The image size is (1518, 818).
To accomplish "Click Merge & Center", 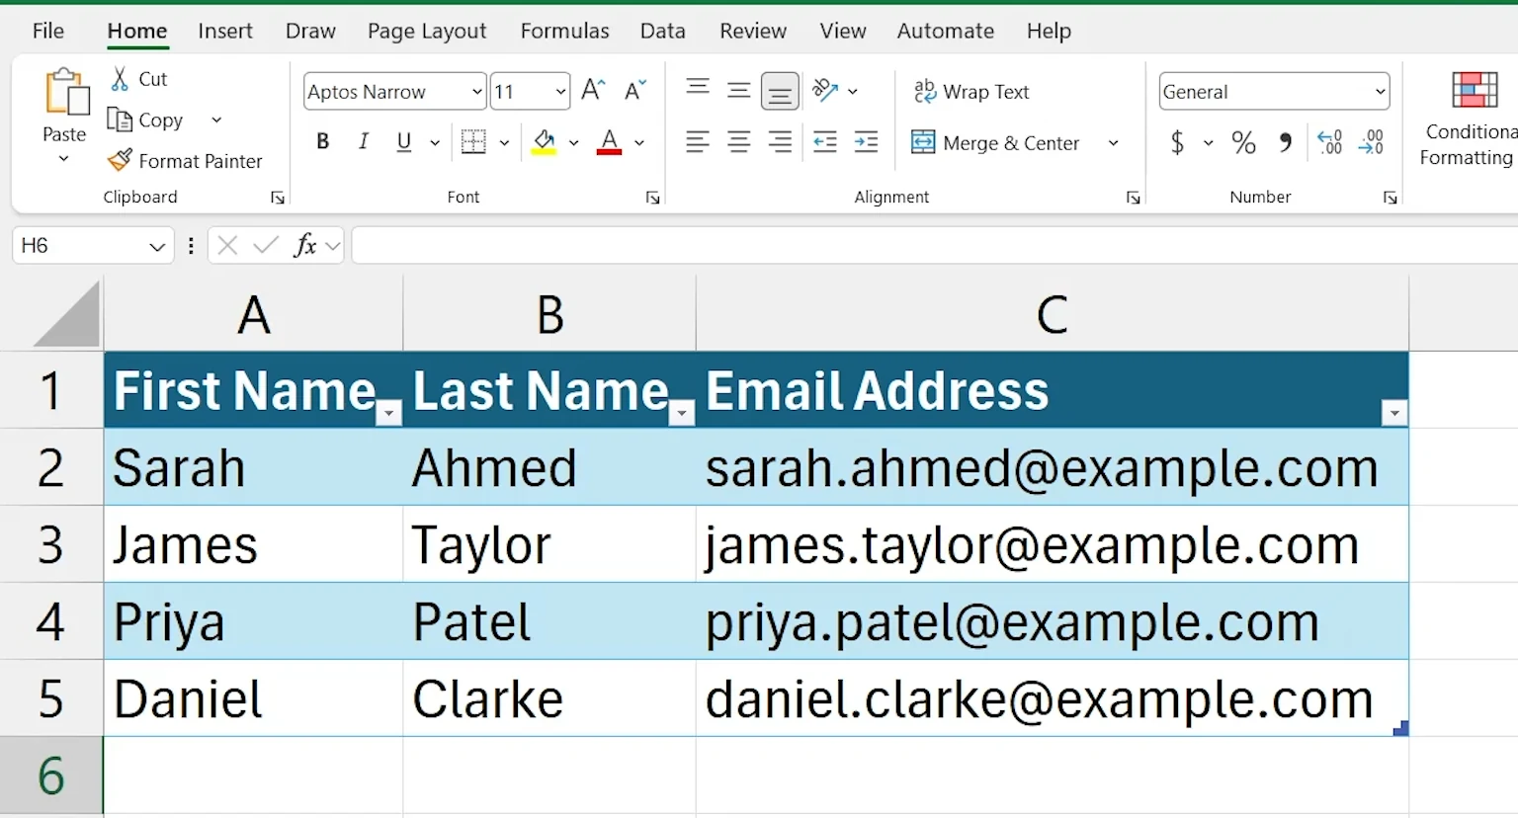I will coord(994,143).
